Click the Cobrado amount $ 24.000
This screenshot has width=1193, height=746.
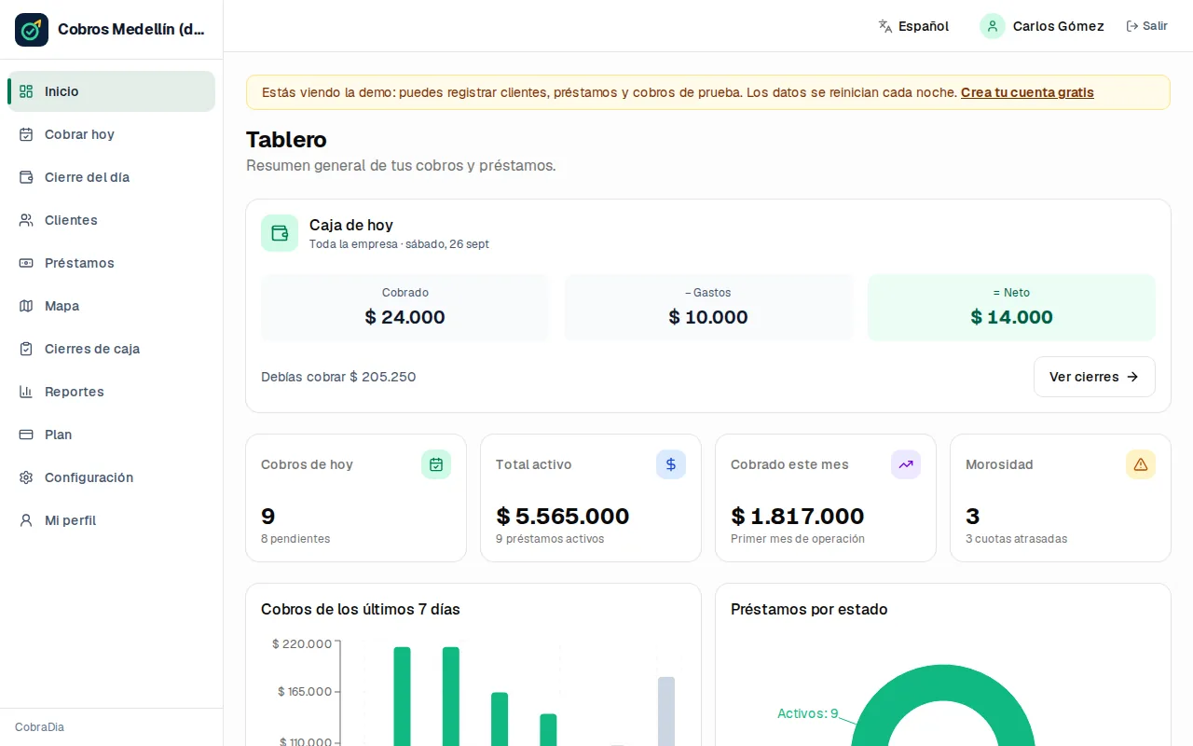[405, 317]
